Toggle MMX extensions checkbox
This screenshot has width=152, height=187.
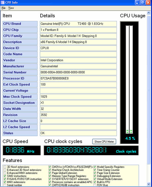pyautogui.click(x=5, y=182)
